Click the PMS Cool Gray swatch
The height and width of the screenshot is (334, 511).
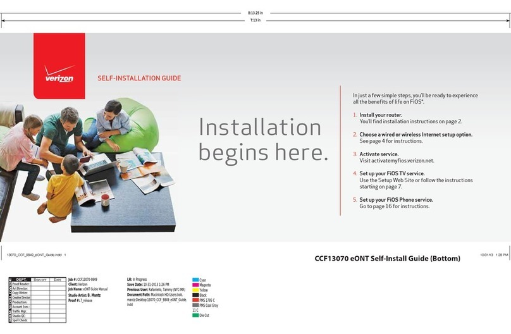click(x=195, y=305)
